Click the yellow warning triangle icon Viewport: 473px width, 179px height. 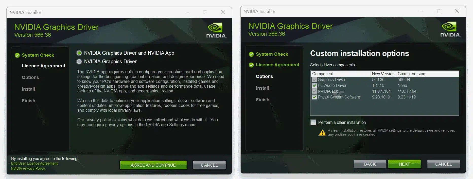point(322,132)
